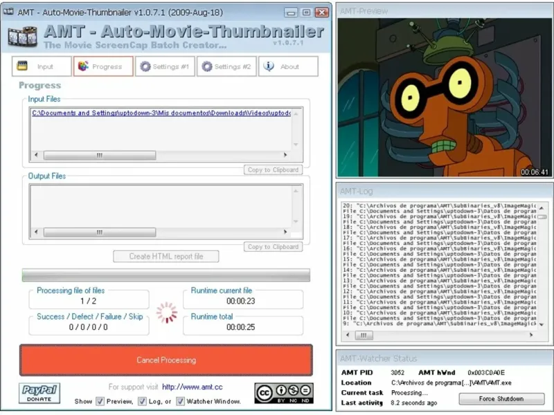The image size is (554, 415).
Task: Click AMT-Log horizontal scrollbar thumb
Action: pos(364,335)
